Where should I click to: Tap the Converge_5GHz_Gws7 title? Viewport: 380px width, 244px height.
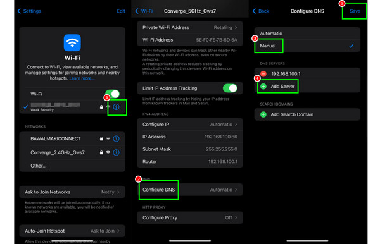(190, 11)
